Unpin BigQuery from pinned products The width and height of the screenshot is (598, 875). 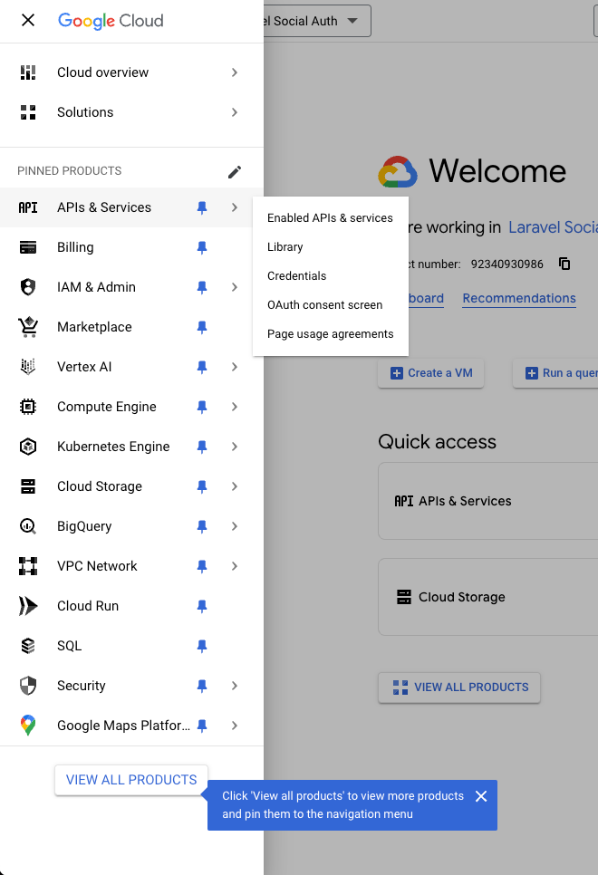202,526
